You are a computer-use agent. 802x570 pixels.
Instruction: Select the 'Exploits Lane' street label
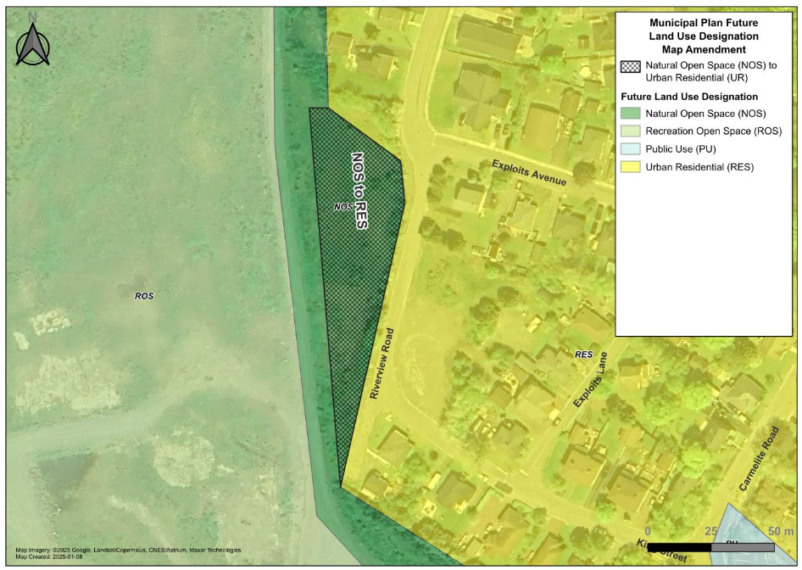pos(592,379)
